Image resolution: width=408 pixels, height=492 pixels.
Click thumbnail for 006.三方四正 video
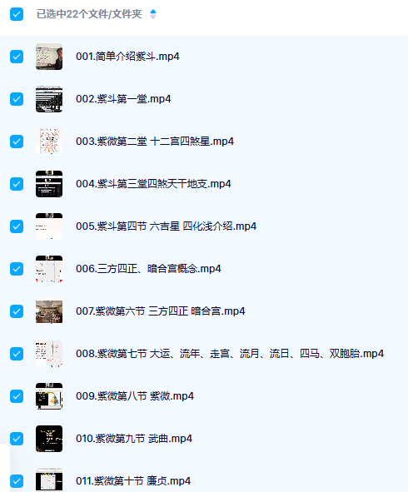tap(49, 269)
